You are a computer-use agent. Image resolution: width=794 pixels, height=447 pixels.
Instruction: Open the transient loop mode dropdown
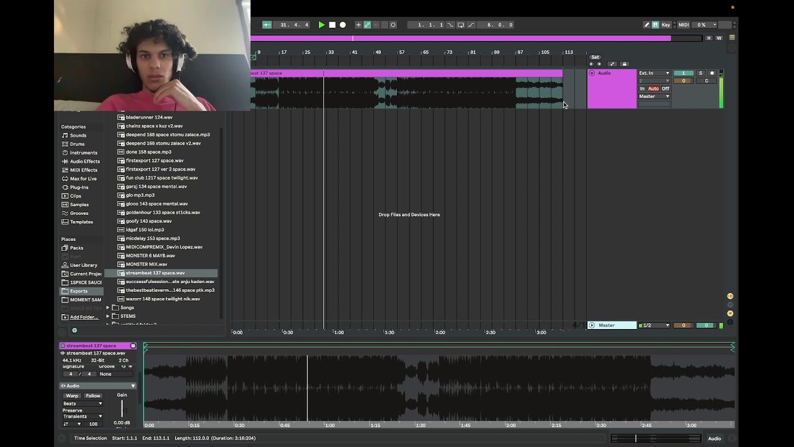[72, 424]
